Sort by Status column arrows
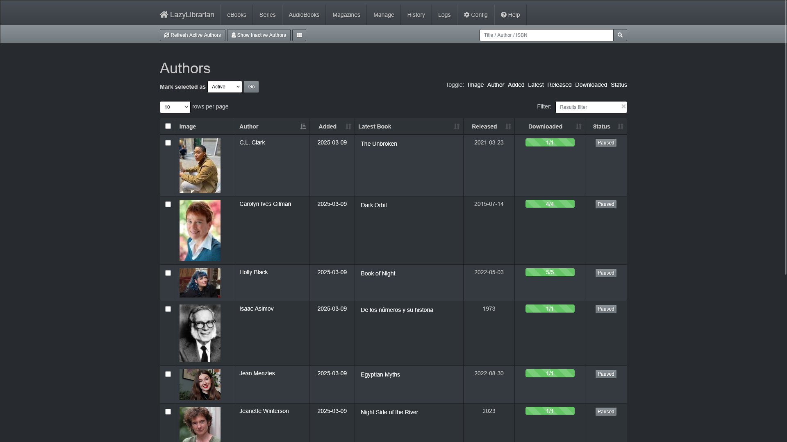Screen dimensions: 787x442 (621, 126)
